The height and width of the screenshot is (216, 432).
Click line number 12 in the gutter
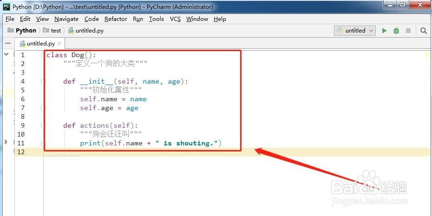click(21, 152)
